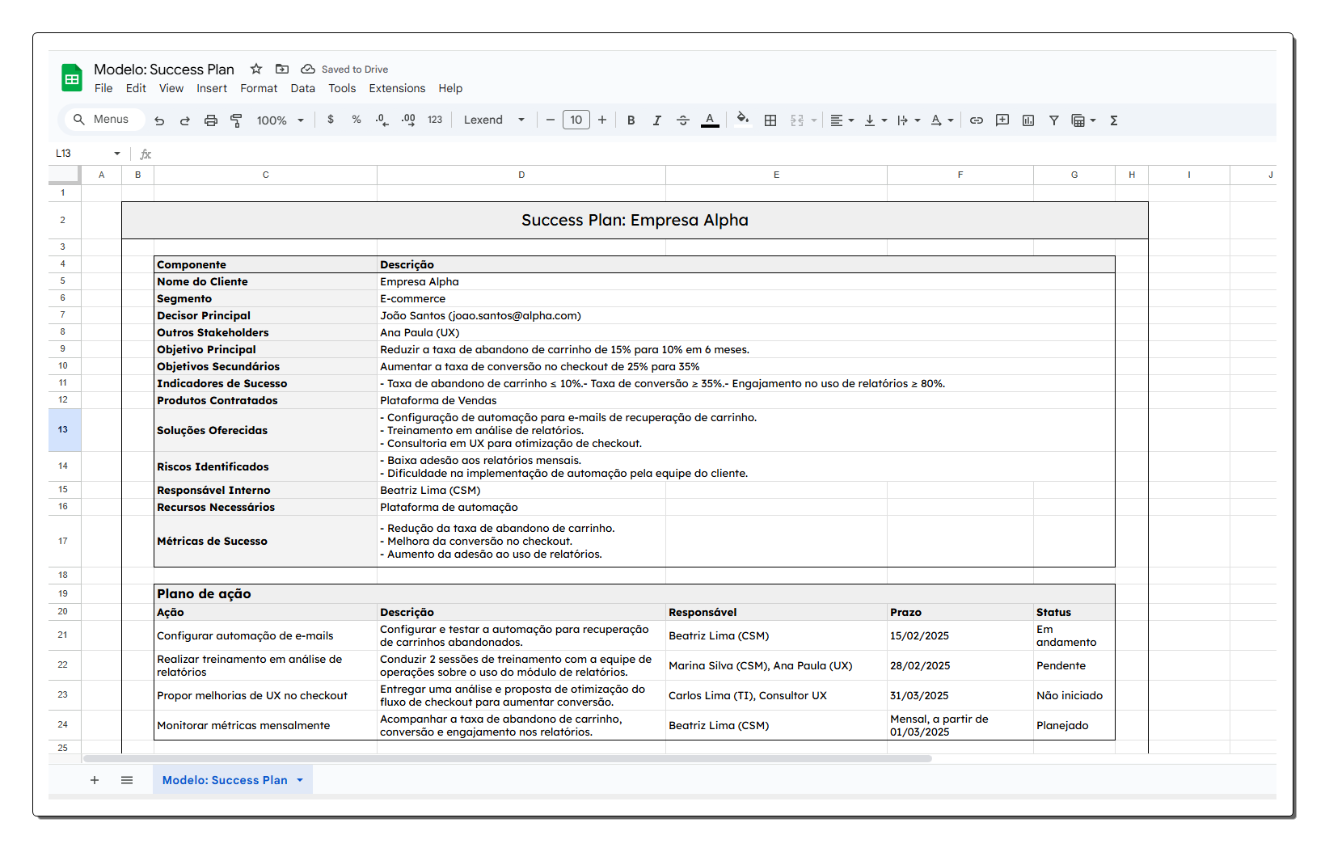Click the name box showing L13
Screen dimensions: 1325x848
tap(81, 154)
